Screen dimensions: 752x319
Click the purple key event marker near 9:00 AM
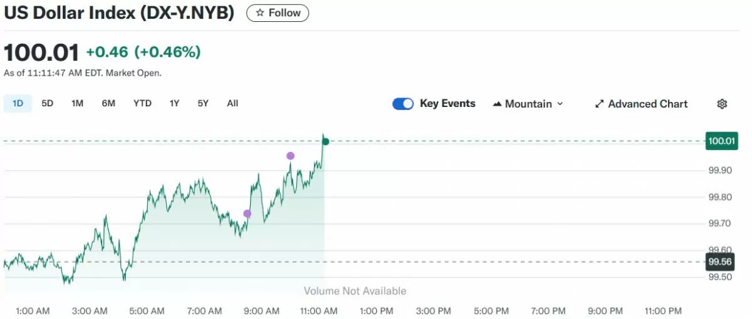pos(247,214)
